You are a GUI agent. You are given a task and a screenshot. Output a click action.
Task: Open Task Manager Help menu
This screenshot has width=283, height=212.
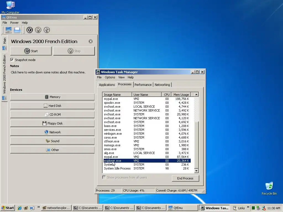130,77
